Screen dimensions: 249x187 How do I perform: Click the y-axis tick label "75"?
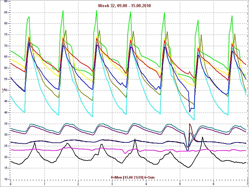6,35
